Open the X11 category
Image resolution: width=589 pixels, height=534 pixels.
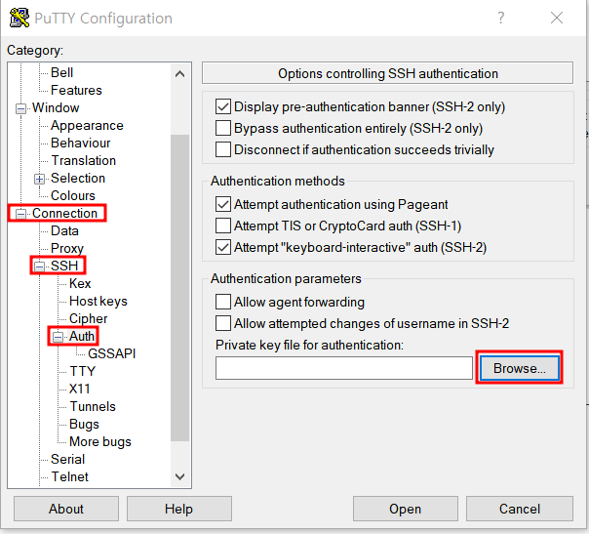[80, 389]
